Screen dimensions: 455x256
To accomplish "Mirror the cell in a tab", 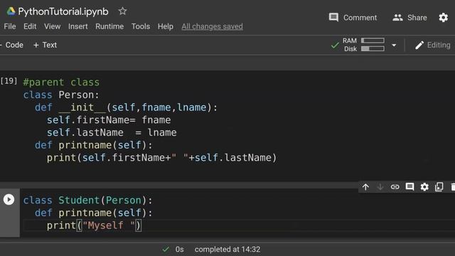I will click(439, 187).
